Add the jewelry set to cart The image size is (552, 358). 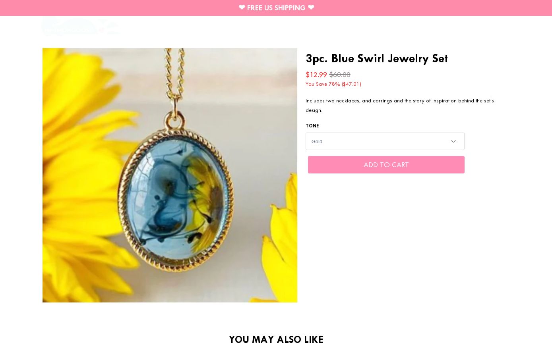(386, 165)
